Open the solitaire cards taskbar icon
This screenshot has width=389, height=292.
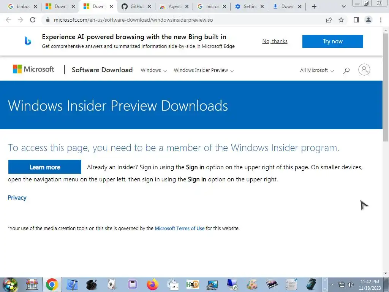point(112,284)
